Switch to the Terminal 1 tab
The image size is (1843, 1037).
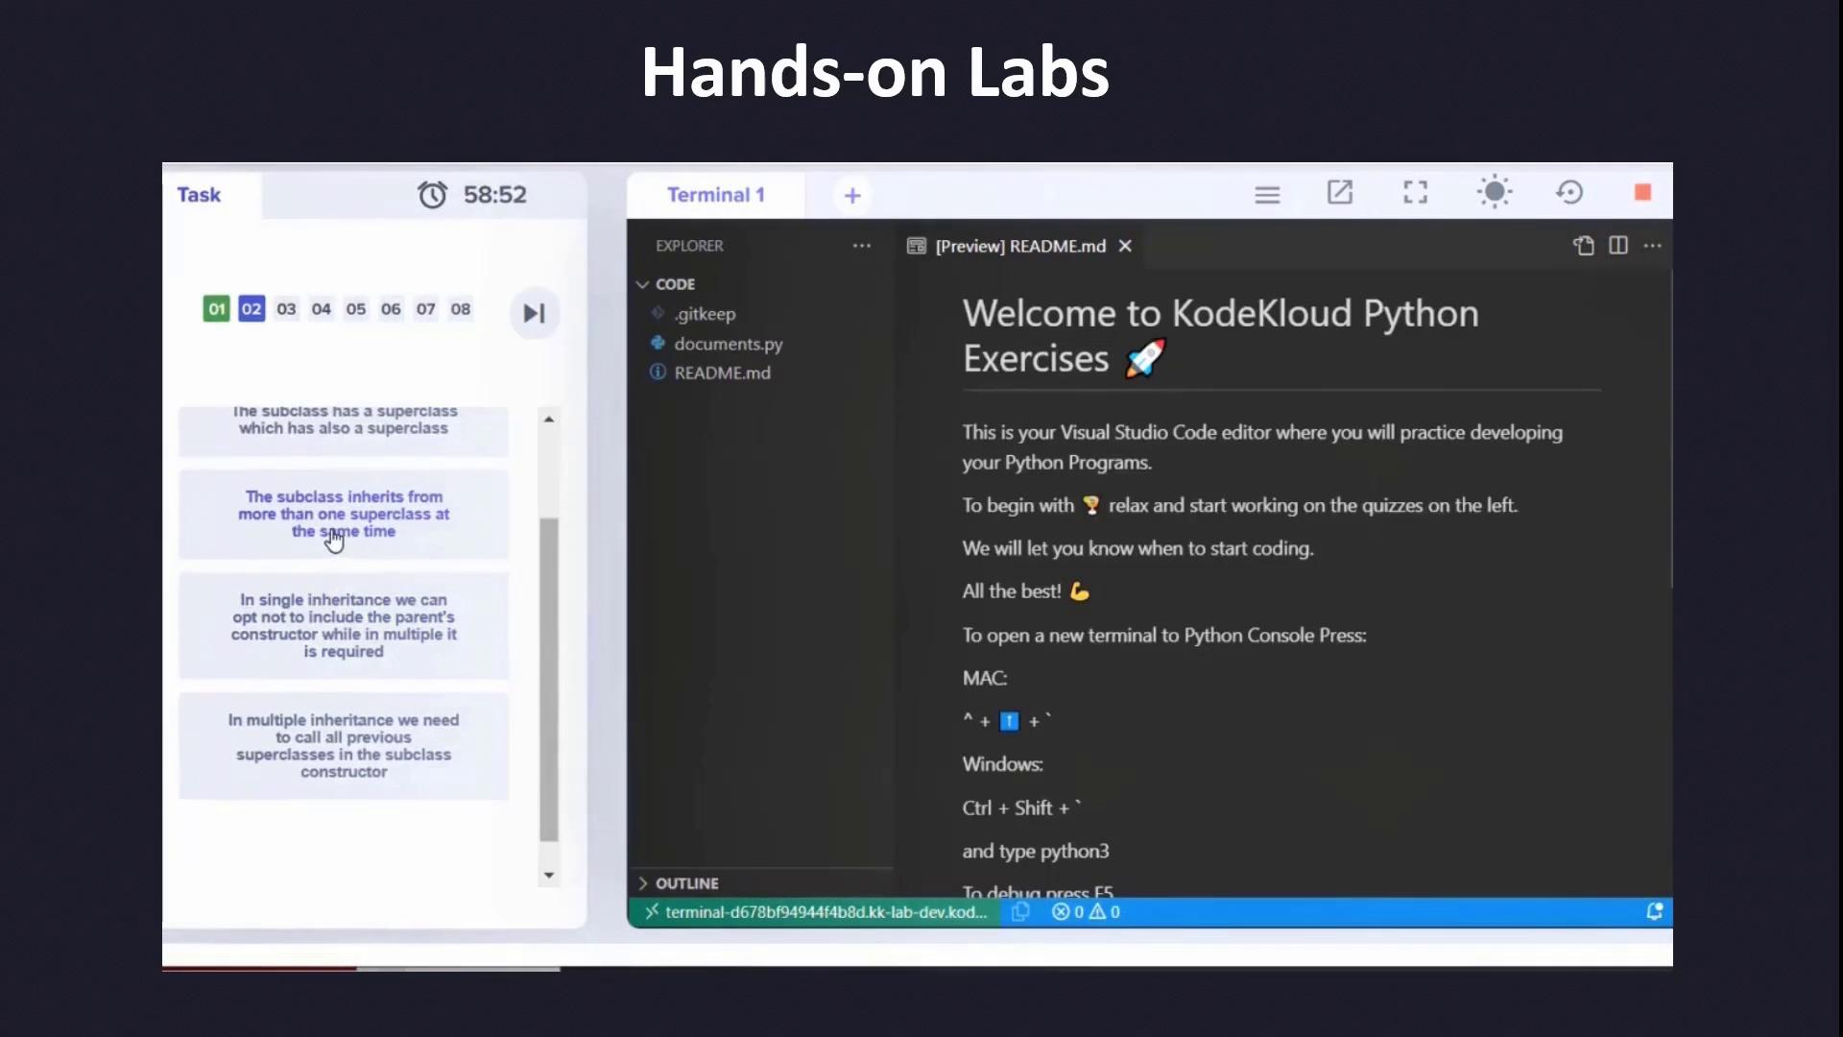(715, 195)
